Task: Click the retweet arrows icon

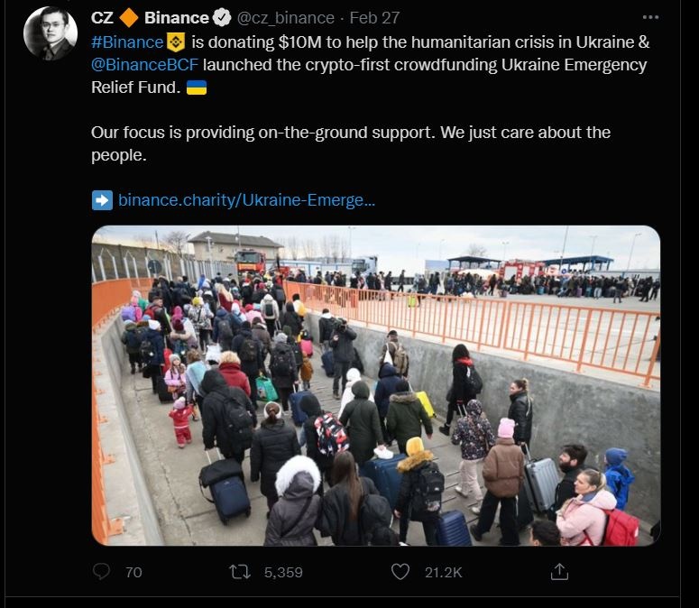Action: pos(239,571)
